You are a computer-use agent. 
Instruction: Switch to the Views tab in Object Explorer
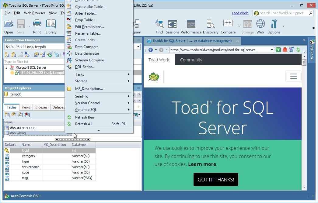pos(26,107)
